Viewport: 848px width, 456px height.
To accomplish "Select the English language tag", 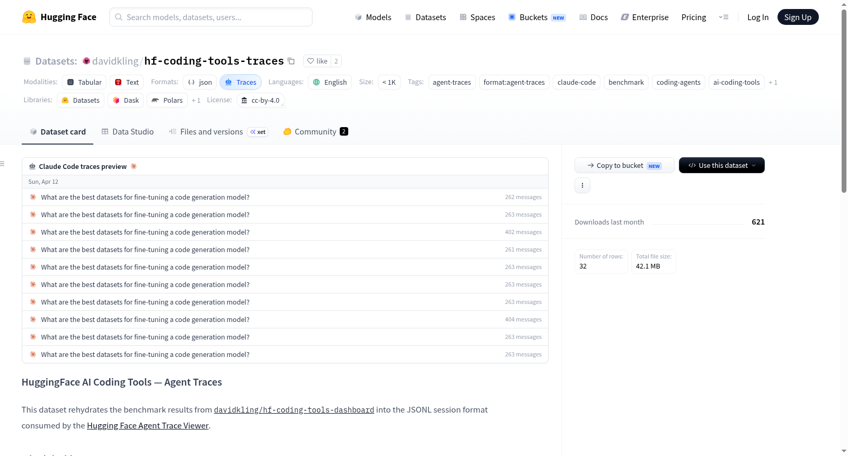I will [x=330, y=82].
